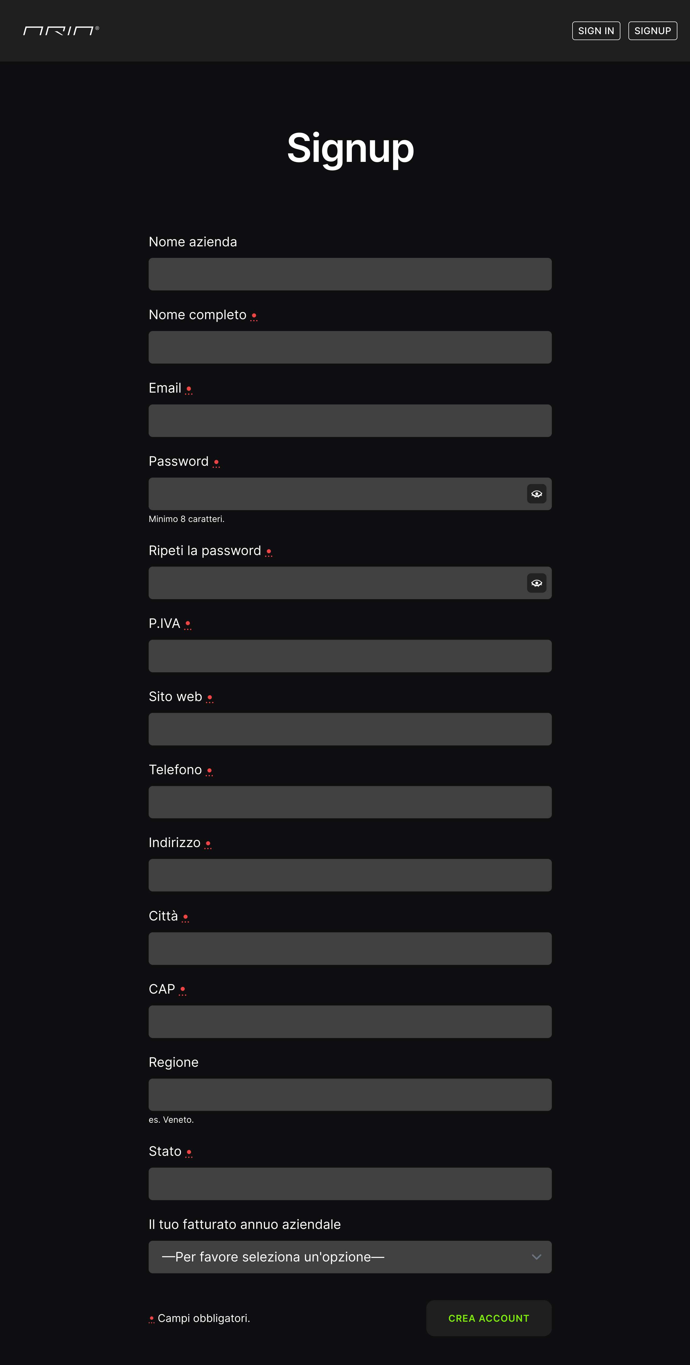690x1365 pixels.
Task: Focus the CAP input field
Action: [x=350, y=1022]
